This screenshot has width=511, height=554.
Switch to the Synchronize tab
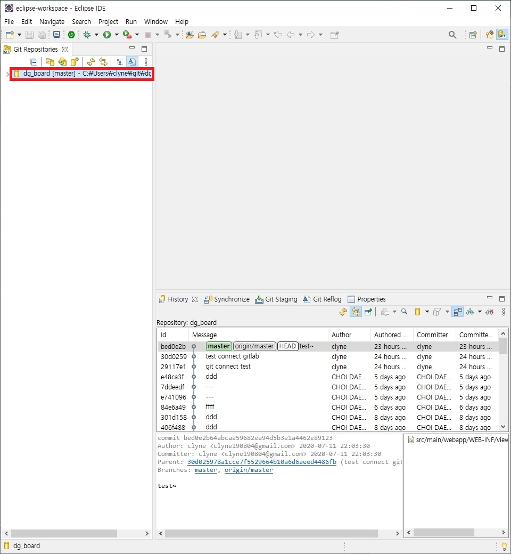click(x=227, y=299)
